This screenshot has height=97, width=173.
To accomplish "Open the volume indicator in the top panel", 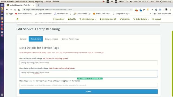I will click(131, 2).
